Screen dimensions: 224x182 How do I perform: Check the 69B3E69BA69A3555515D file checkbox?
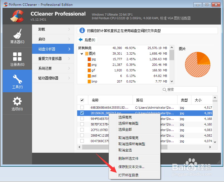82,107
